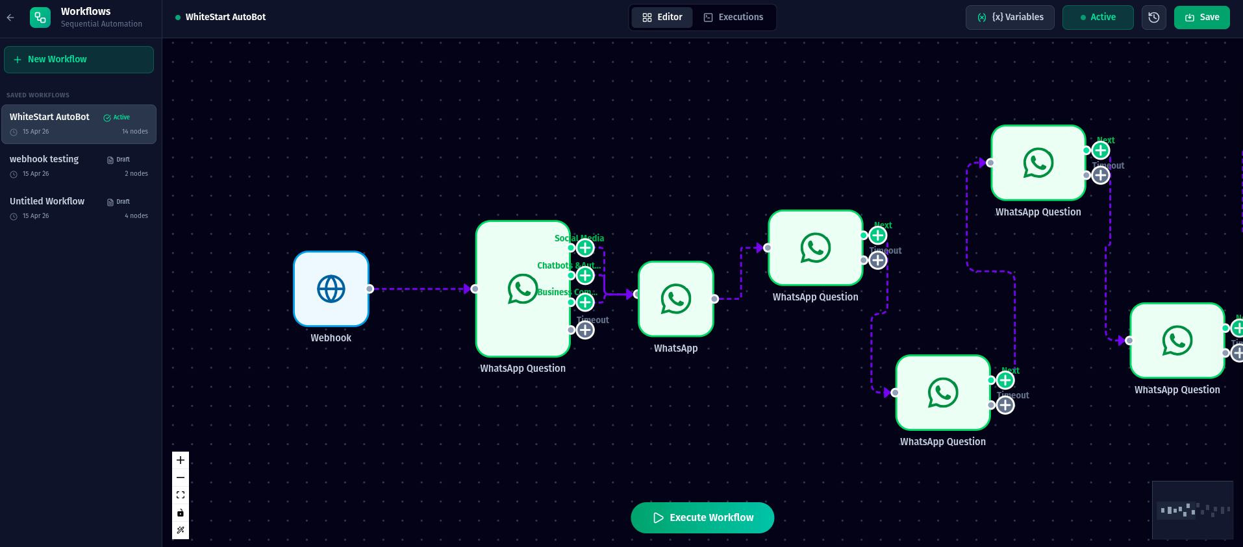
Task: Open the Untitled Workflow saved workflow
Action: (79, 208)
